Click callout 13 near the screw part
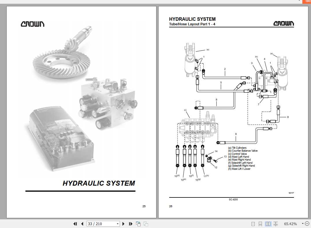The image size is (311, 228). pyautogui.click(x=225, y=157)
